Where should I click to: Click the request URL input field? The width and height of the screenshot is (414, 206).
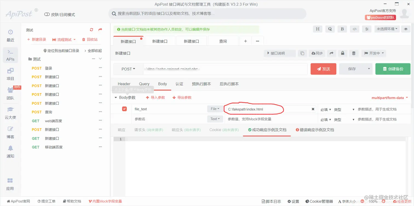click(x=225, y=69)
